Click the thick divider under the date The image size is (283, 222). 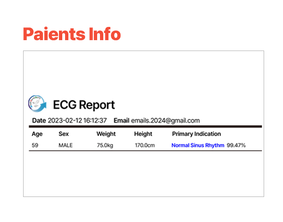point(145,127)
